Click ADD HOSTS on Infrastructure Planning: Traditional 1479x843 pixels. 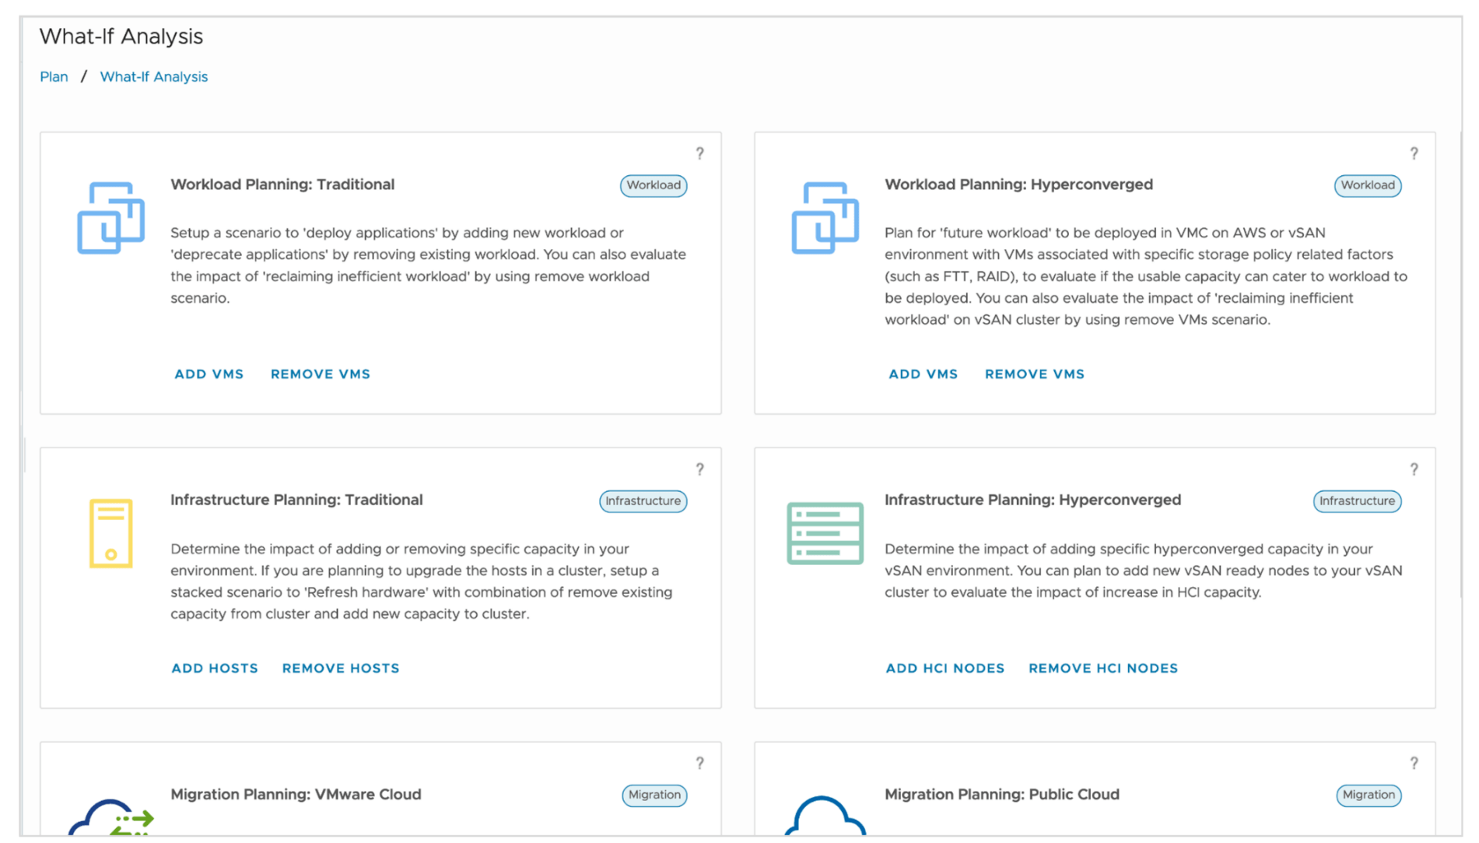pos(214,668)
